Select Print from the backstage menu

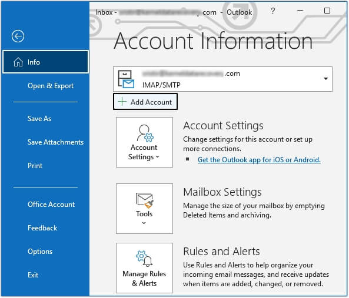tap(35, 166)
